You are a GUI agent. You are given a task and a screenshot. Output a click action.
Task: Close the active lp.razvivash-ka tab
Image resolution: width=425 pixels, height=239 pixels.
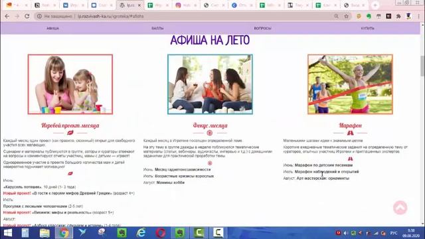(x=139, y=5)
